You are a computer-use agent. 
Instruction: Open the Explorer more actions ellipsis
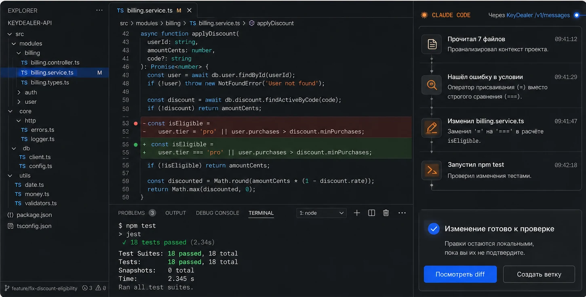[x=99, y=11]
